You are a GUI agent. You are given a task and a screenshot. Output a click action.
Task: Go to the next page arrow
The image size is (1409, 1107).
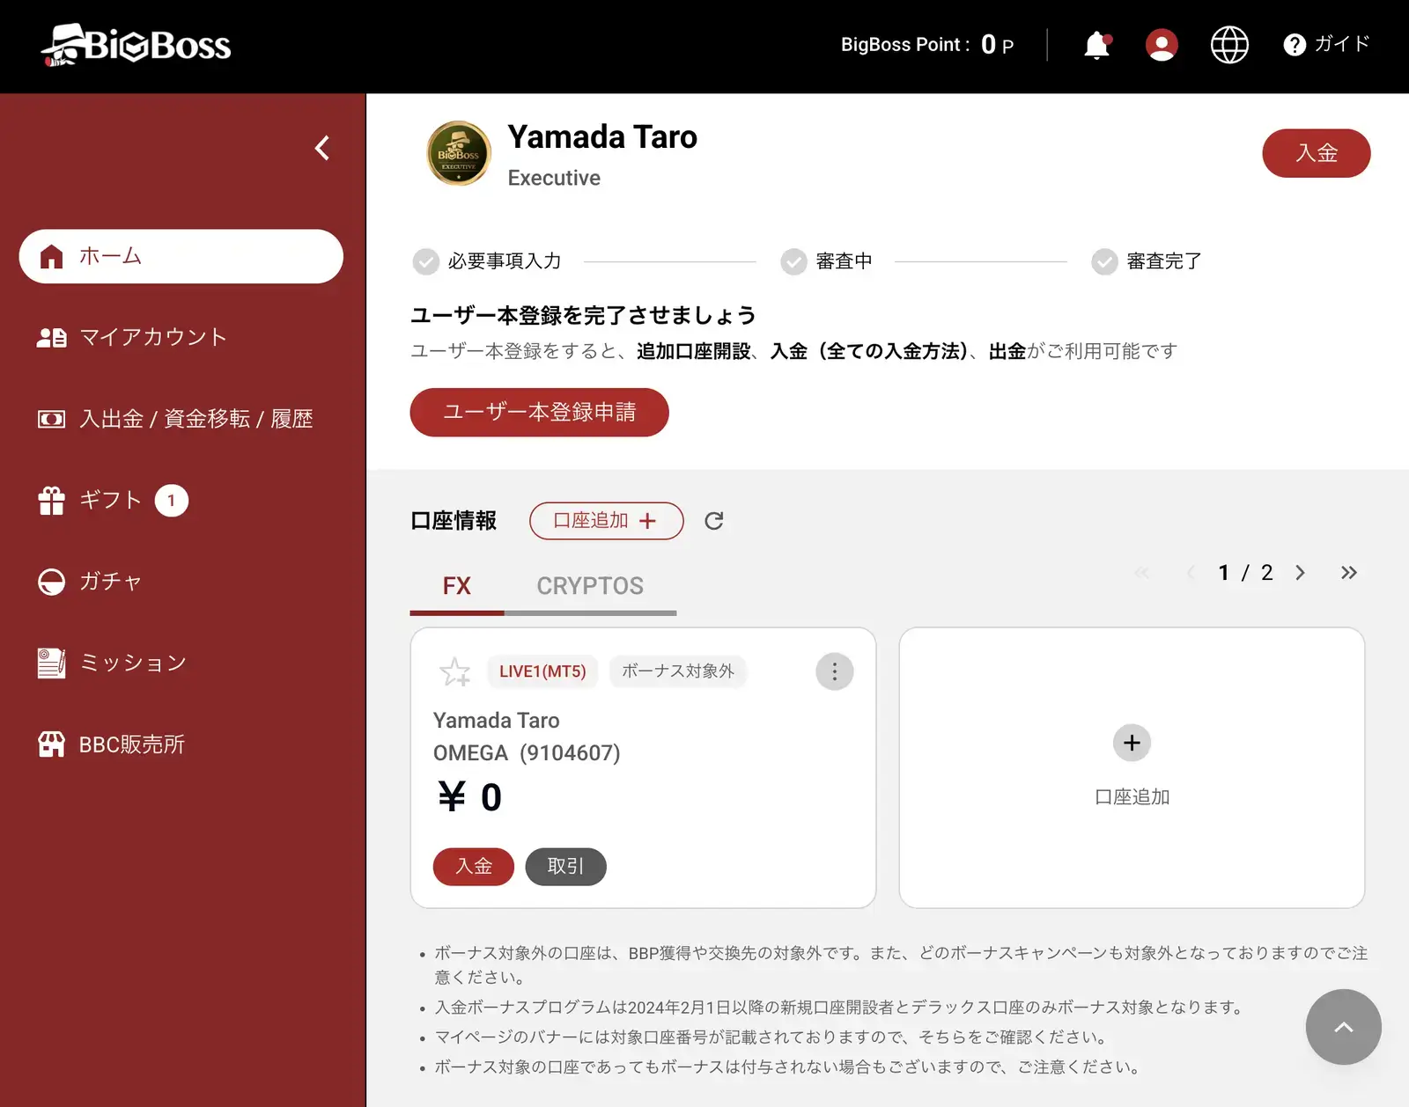coord(1300,573)
